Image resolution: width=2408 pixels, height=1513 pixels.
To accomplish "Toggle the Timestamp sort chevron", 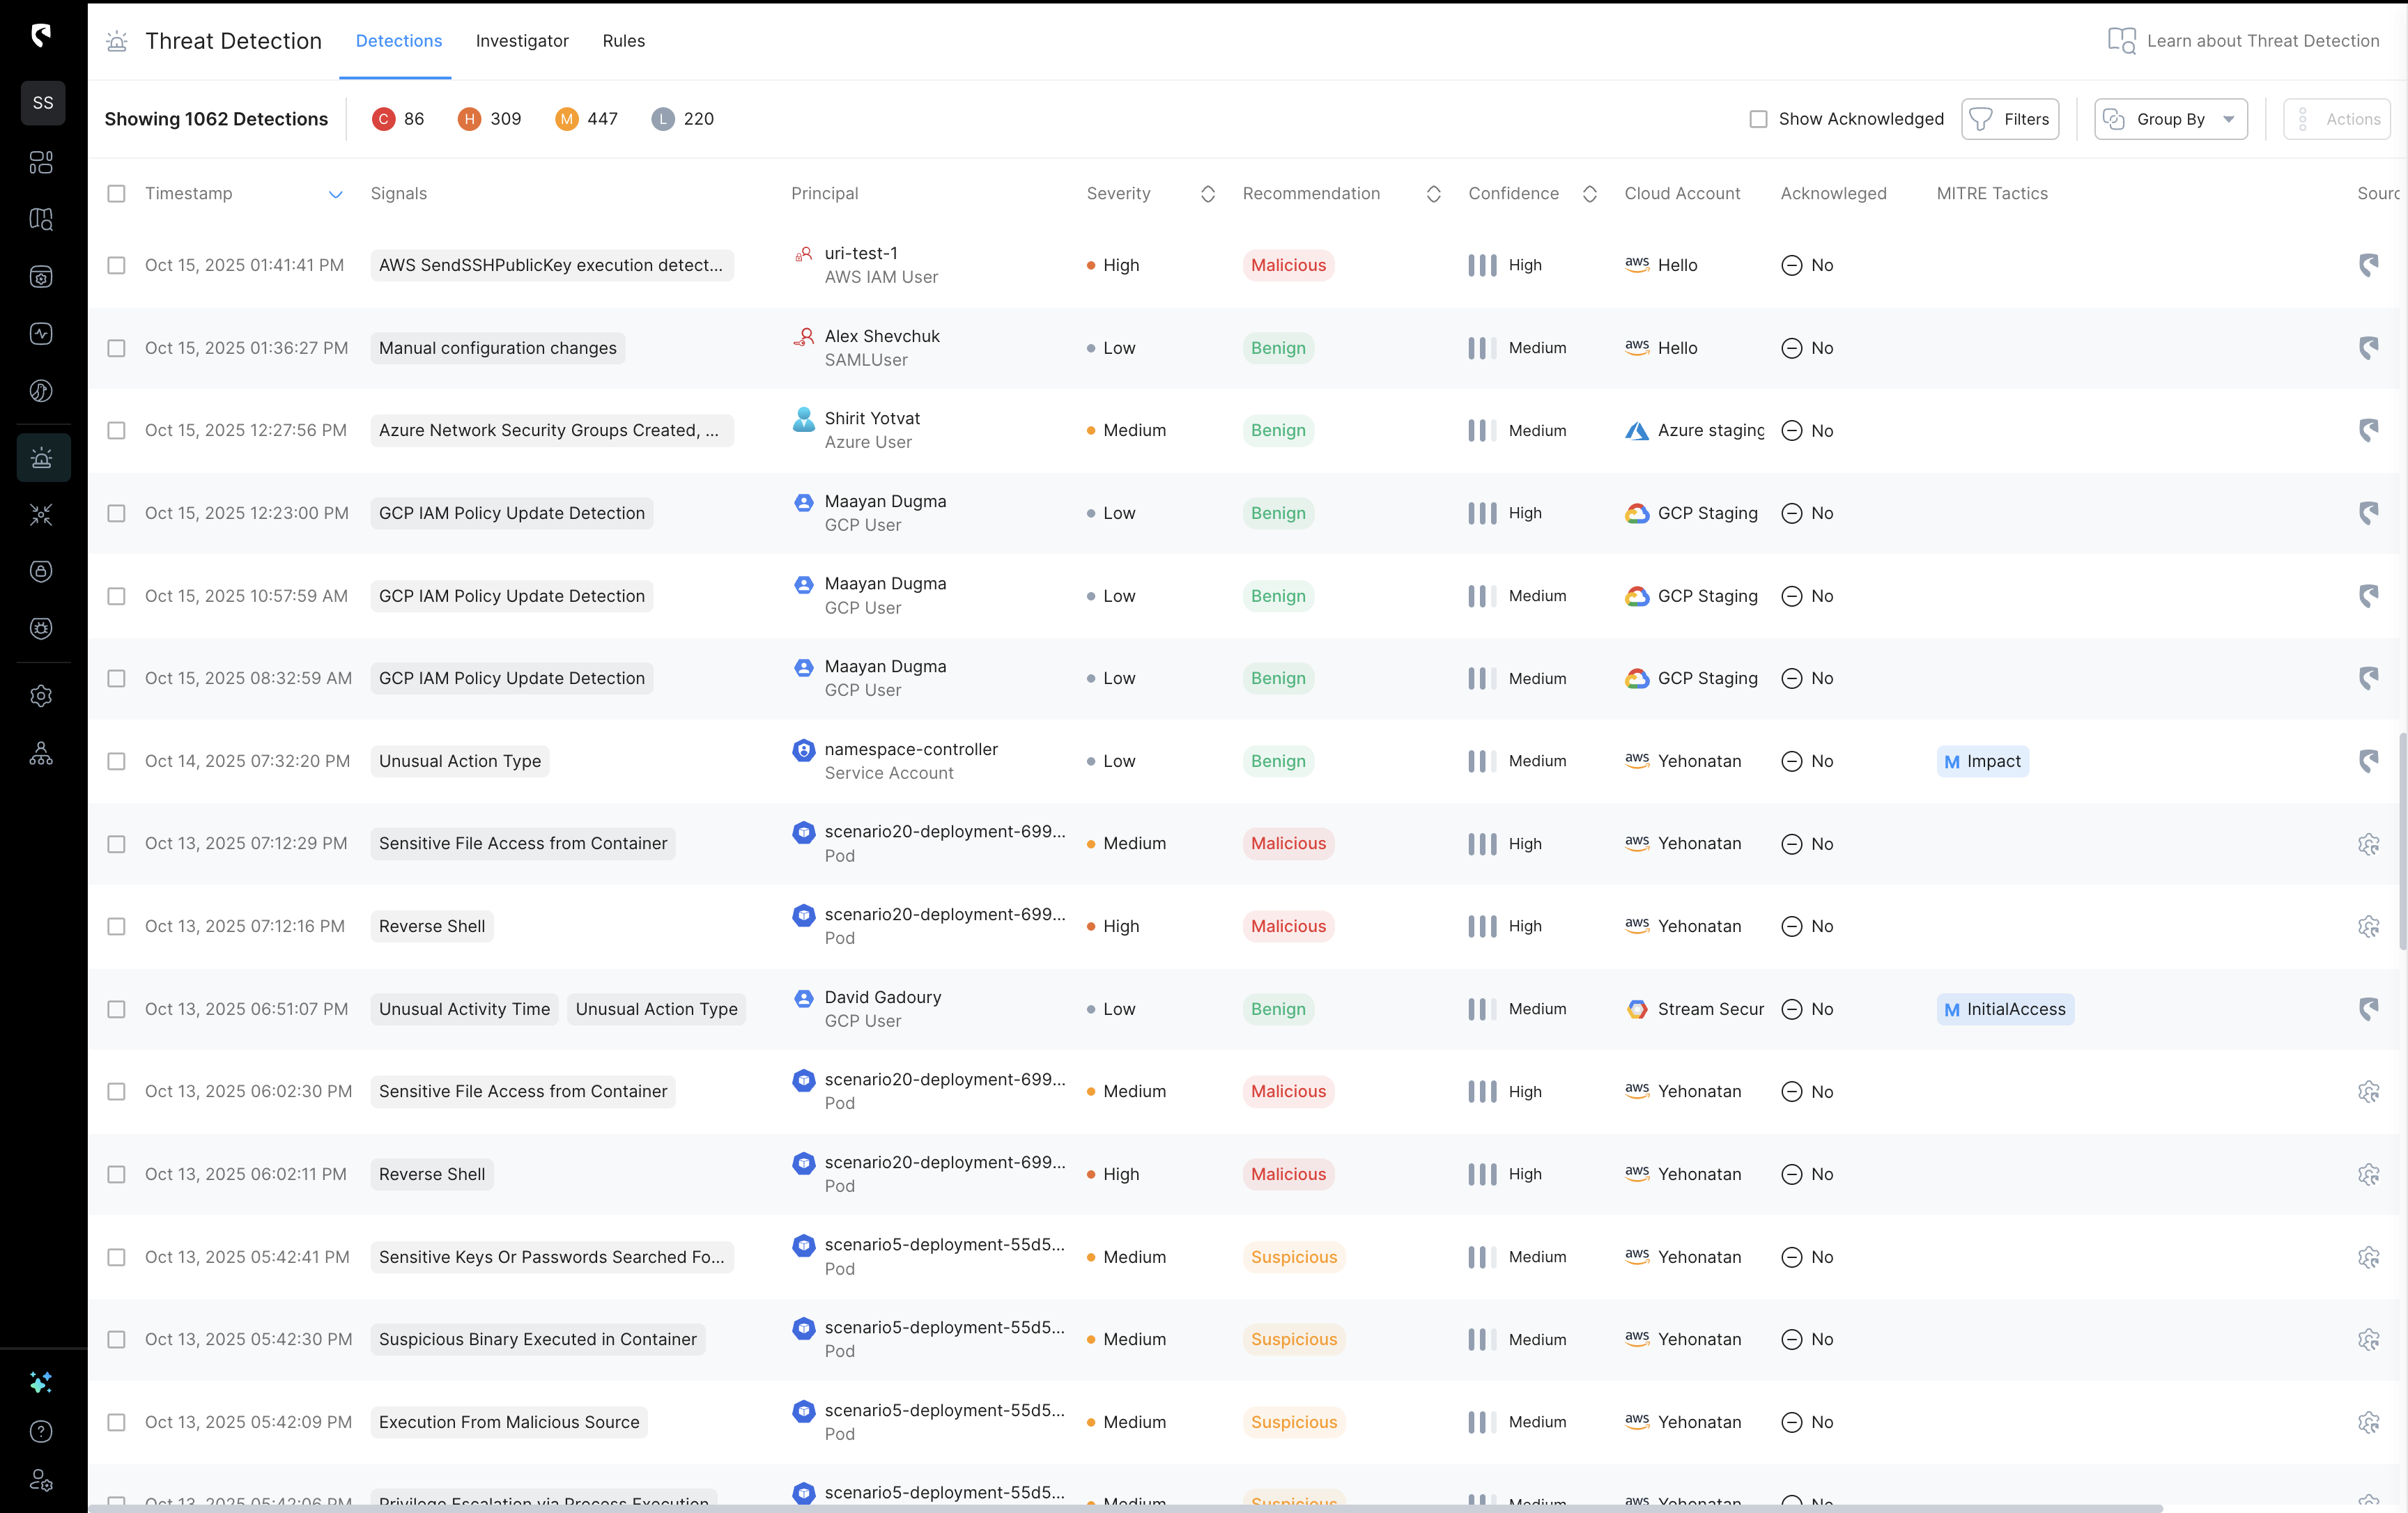I will pyautogui.click(x=336, y=194).
